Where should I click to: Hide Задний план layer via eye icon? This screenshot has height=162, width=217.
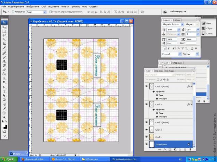point(146,144)
